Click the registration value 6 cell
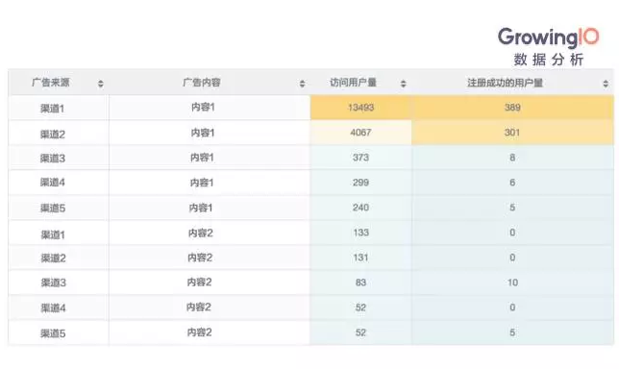This screenshot has height=369, width=619. tap(512, 183)
